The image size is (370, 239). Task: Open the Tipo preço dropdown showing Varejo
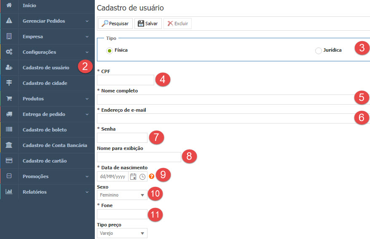[122, 233]
